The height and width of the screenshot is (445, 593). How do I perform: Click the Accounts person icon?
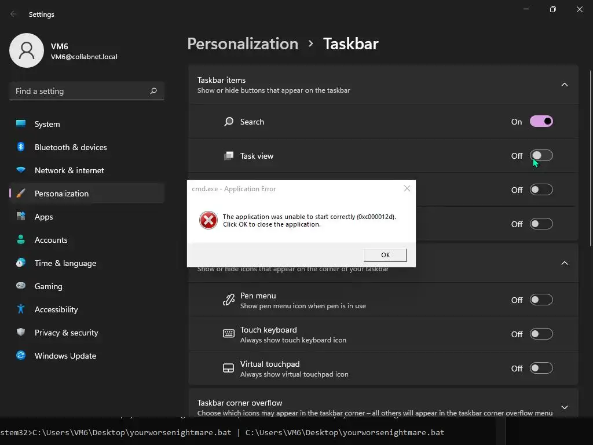click(21, 239)
